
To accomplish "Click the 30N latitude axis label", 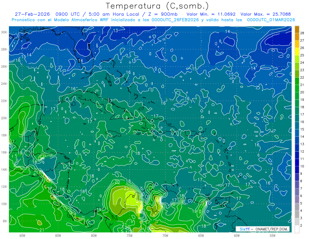I will 4,32.
